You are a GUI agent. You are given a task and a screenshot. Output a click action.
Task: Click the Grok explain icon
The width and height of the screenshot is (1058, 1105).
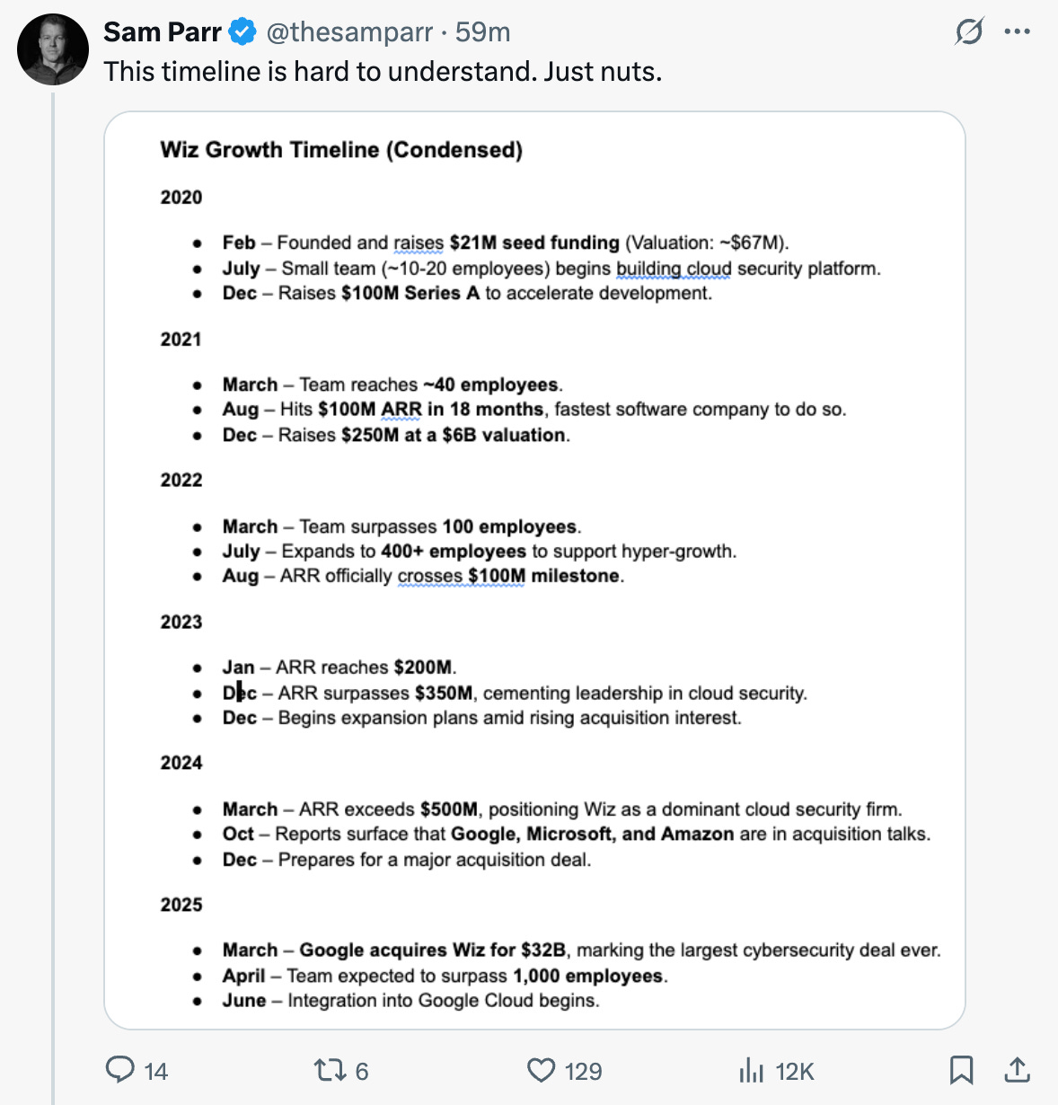point(968,32)
